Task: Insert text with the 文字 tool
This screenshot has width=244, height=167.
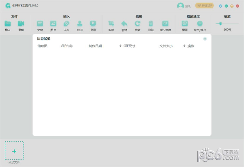Action: click(40, 24)
